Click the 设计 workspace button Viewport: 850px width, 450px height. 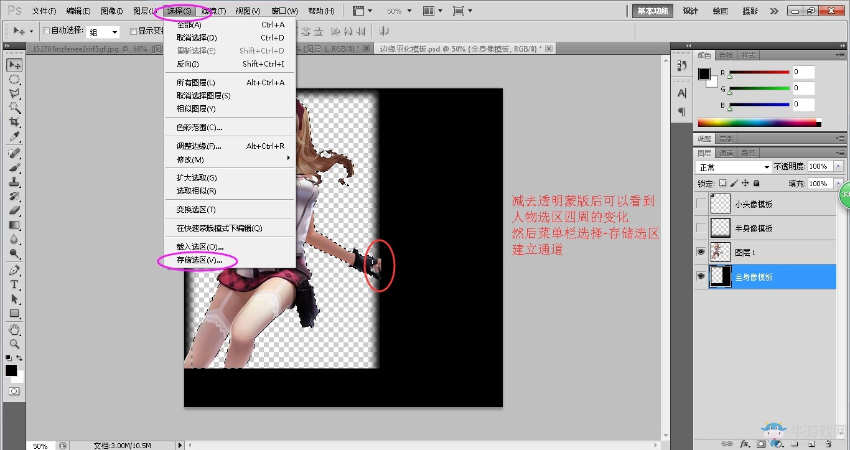(x=691, y=11)
